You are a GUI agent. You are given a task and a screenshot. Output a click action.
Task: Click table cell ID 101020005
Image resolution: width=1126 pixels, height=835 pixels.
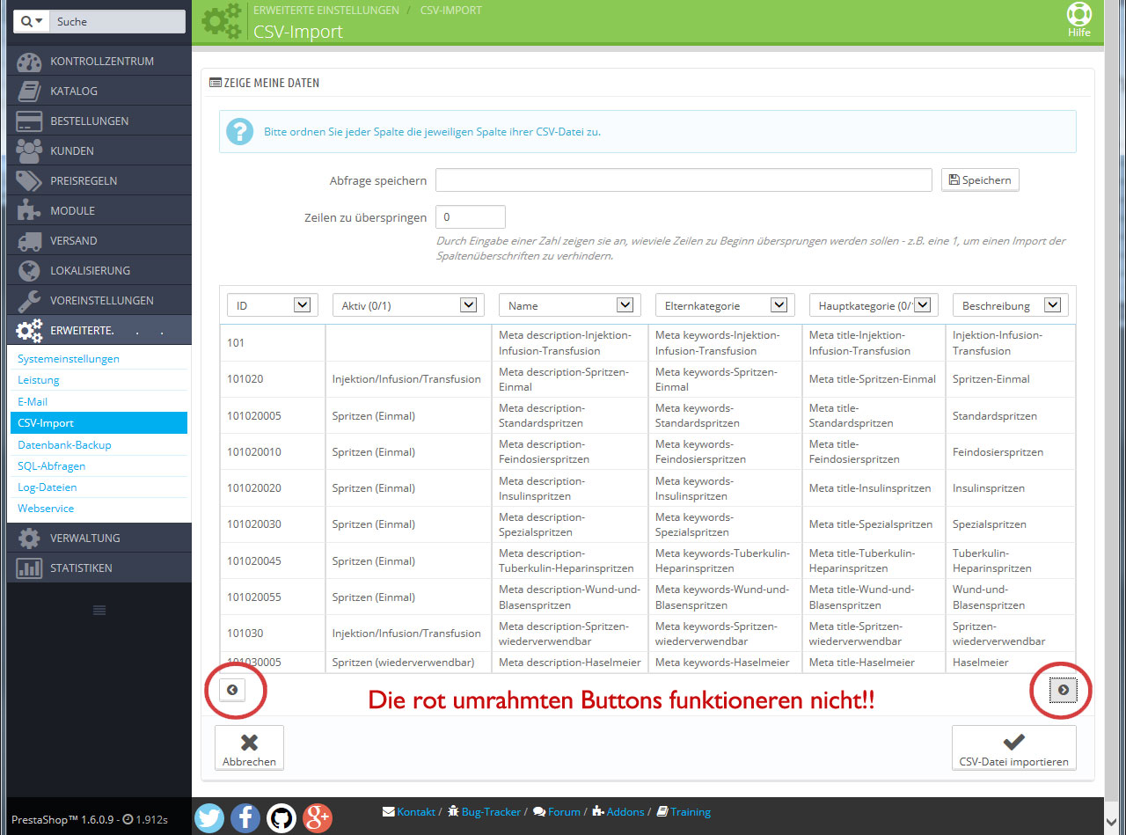[x=254, y=415]
